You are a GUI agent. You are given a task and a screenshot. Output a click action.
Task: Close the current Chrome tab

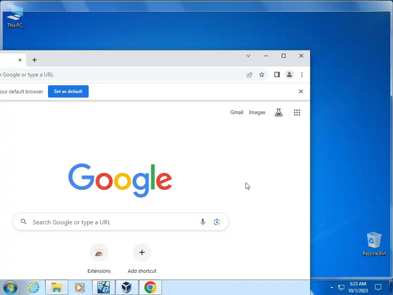pos(20,60)
